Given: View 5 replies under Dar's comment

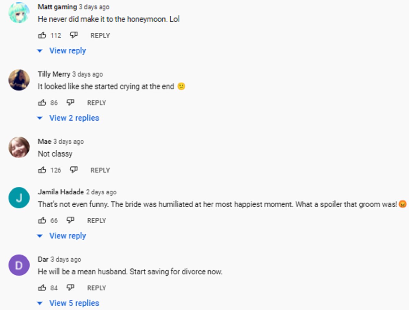Looking at the screenshot, I should (74, 303).
